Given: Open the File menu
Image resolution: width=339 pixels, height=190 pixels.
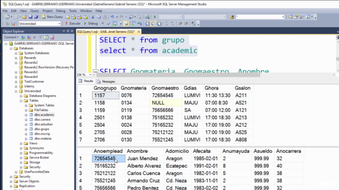Looking at the screenshot, I should [5, 11].
